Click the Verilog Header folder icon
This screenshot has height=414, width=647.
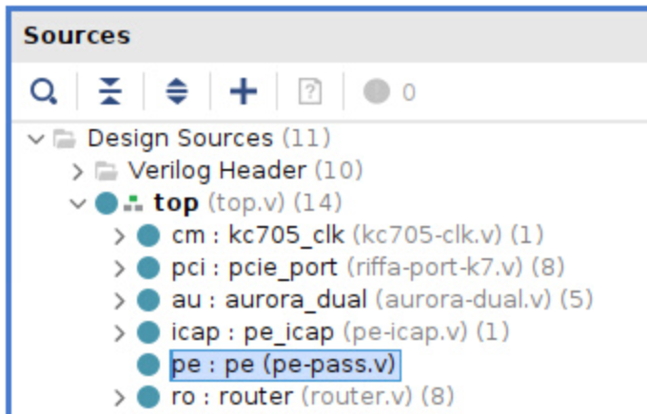[x=106, y=171]
